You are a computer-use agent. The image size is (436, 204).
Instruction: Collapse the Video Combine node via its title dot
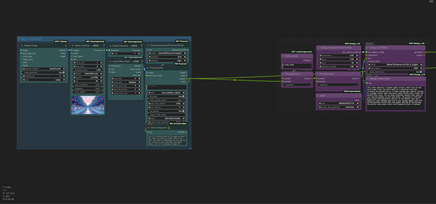coord(72,46)
